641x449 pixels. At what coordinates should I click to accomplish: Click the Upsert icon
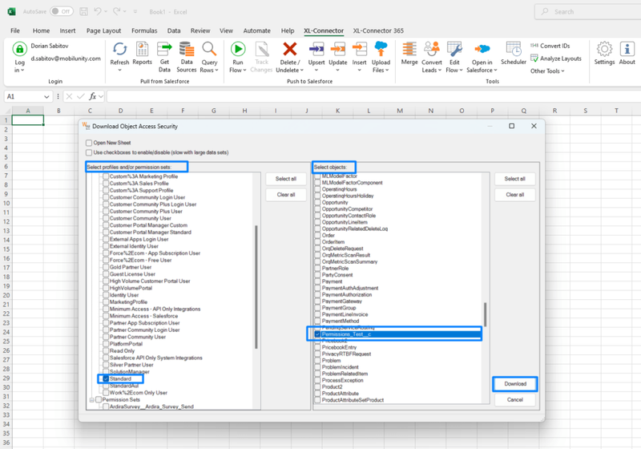(316, 50)
